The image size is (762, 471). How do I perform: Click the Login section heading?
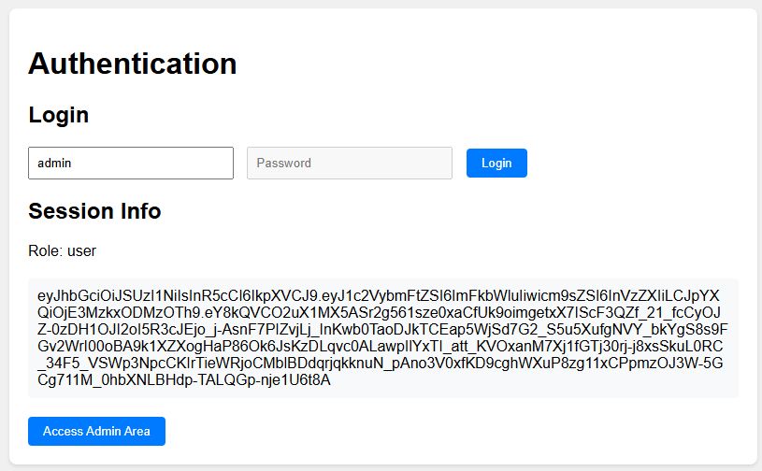[x=59, y=115]
